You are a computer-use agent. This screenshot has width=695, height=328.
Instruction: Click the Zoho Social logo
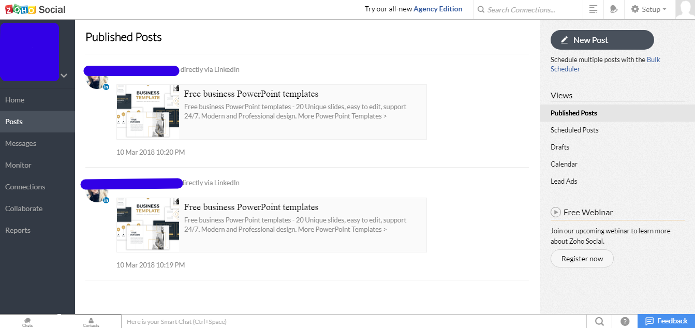click(35, 9)
